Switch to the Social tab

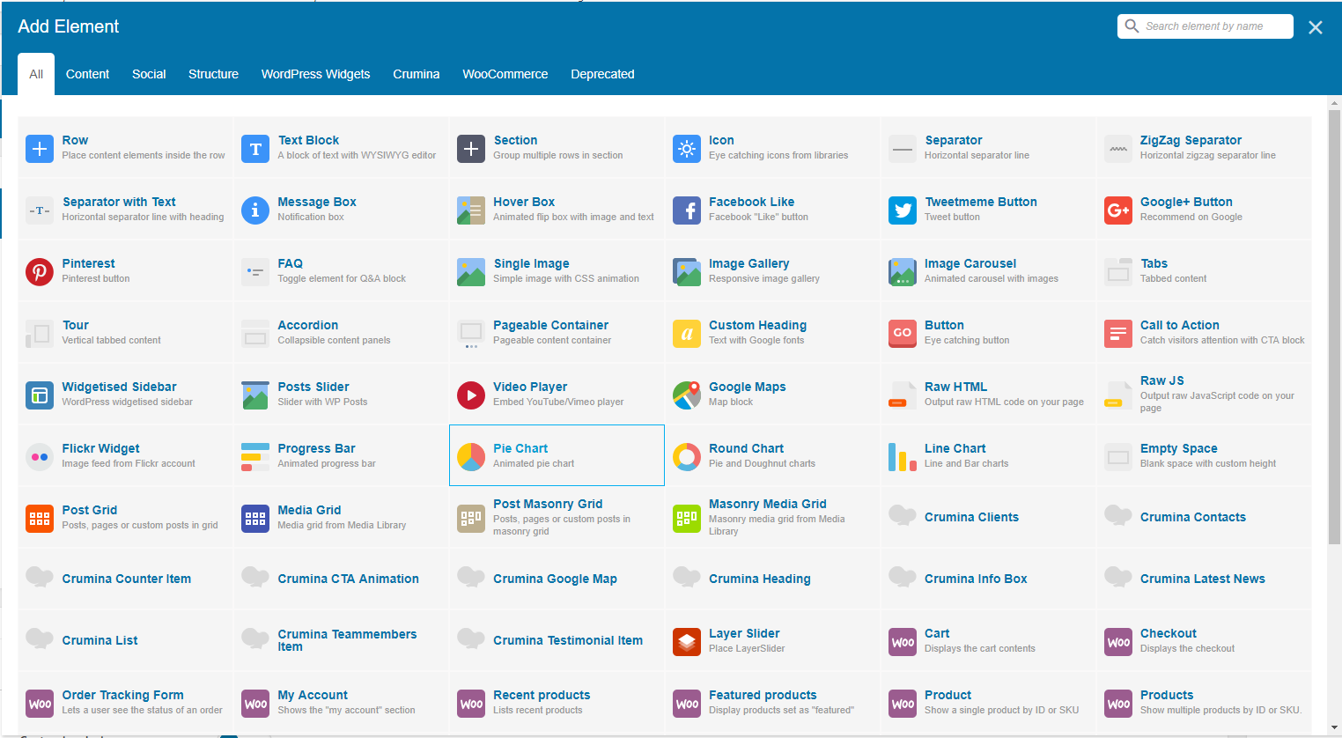[x=149, y=74]
